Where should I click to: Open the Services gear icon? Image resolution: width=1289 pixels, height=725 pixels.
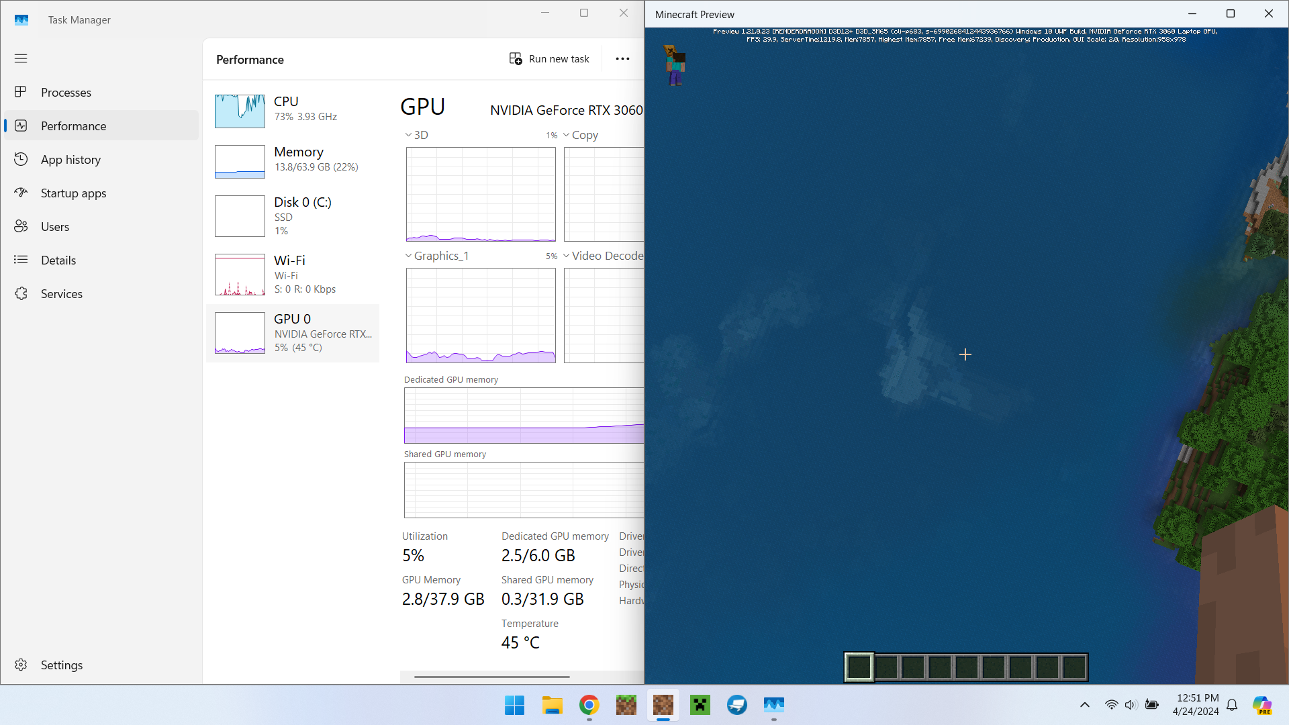[x=21, y=293]
